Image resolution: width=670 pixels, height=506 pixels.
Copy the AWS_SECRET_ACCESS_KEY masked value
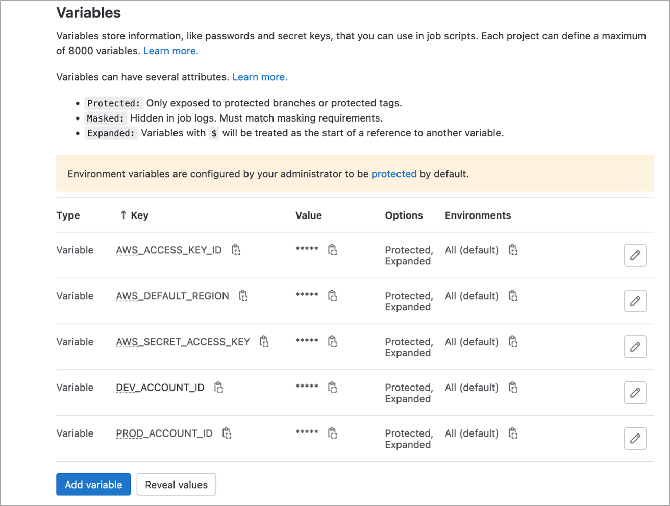click(x=333, y=342)
